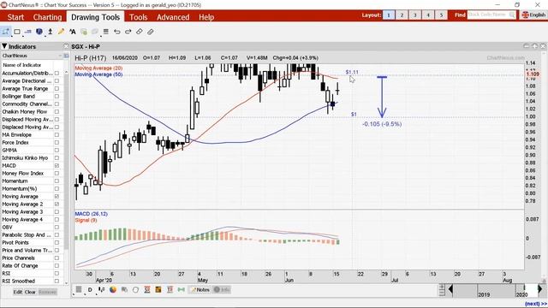Image resolution: width=548 pixels, height=308 pixels.
Task: Click the colorful pie chart icon
Action: pyautogui.click(x=112, y=289)
